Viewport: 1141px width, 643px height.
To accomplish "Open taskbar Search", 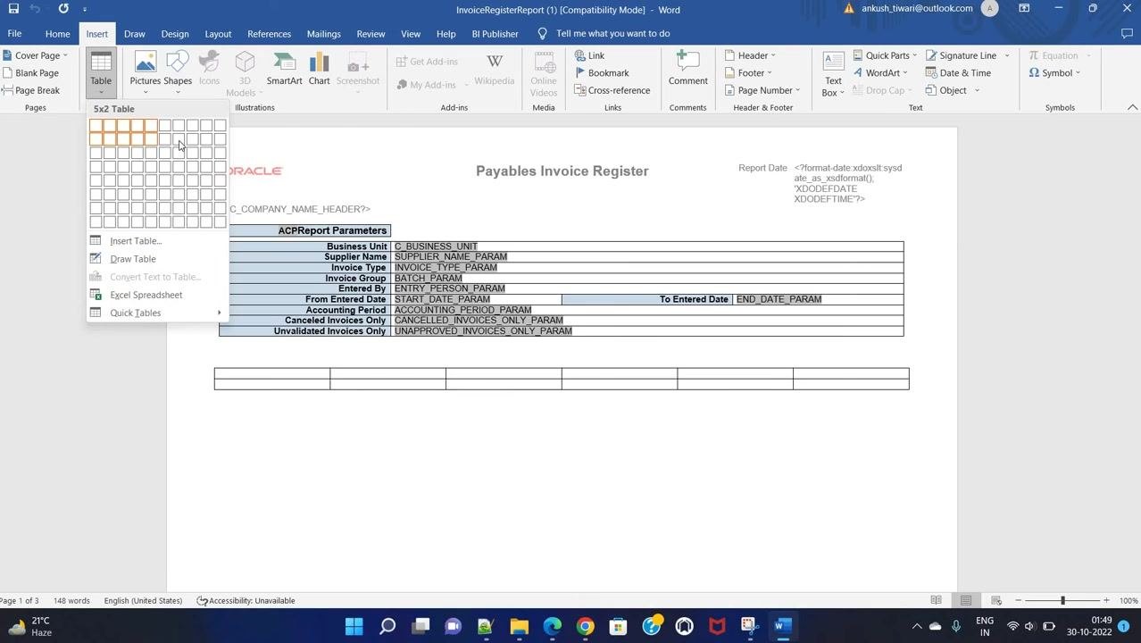I will point(387,626).
